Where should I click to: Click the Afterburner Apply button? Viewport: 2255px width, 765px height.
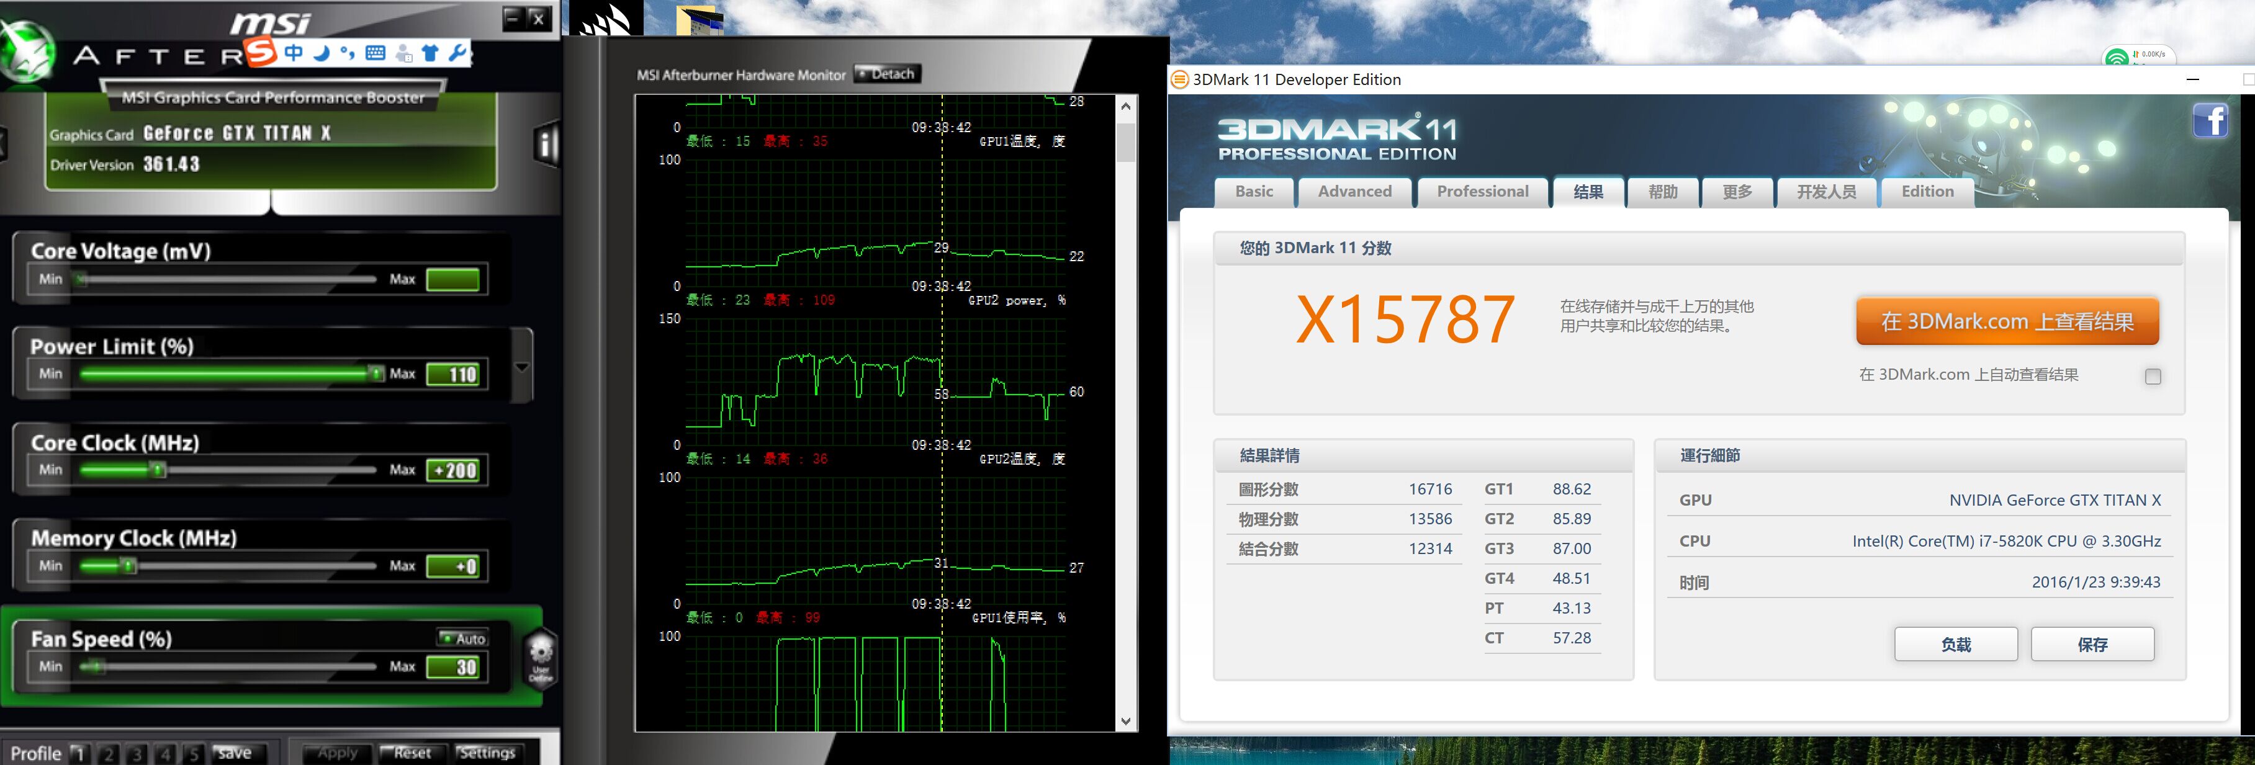tap(337, 753)
